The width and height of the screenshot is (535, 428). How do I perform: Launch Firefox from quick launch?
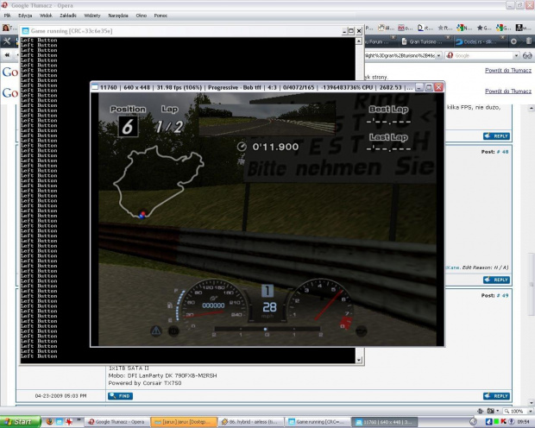pyautogui.click(x=49, y=422)
